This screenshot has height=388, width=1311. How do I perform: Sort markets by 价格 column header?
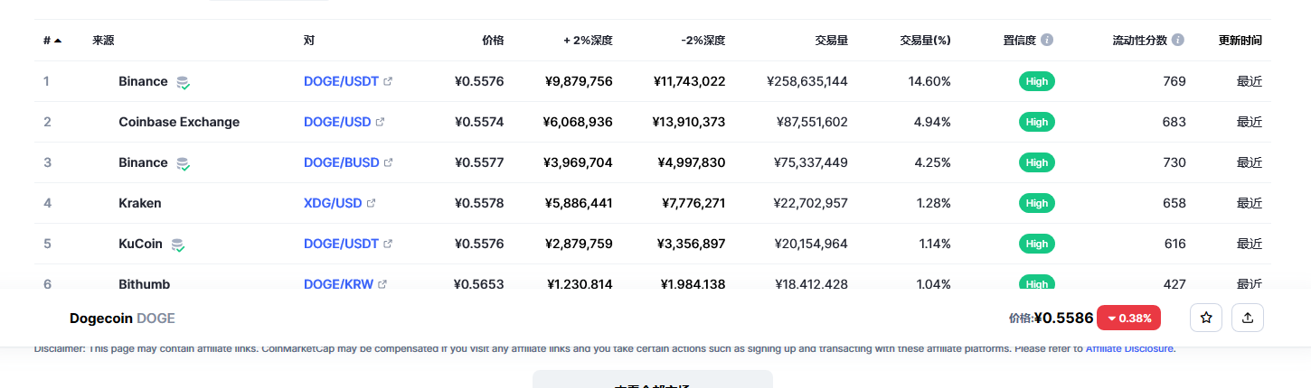pos(493,41)
